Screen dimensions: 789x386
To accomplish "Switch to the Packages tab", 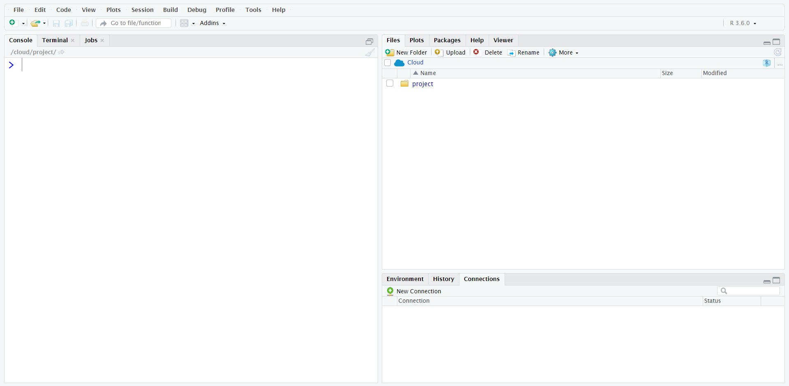I will [447, 40].
